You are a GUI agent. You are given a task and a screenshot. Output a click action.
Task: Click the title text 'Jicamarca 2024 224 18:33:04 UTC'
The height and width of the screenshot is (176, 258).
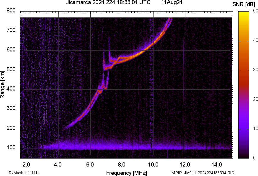point(108,2)
